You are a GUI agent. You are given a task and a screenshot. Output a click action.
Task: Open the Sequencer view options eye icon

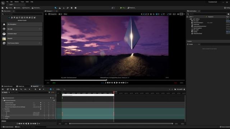click(25, 89)
